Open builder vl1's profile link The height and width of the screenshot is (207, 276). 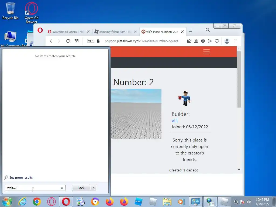(x=175, y=120)
